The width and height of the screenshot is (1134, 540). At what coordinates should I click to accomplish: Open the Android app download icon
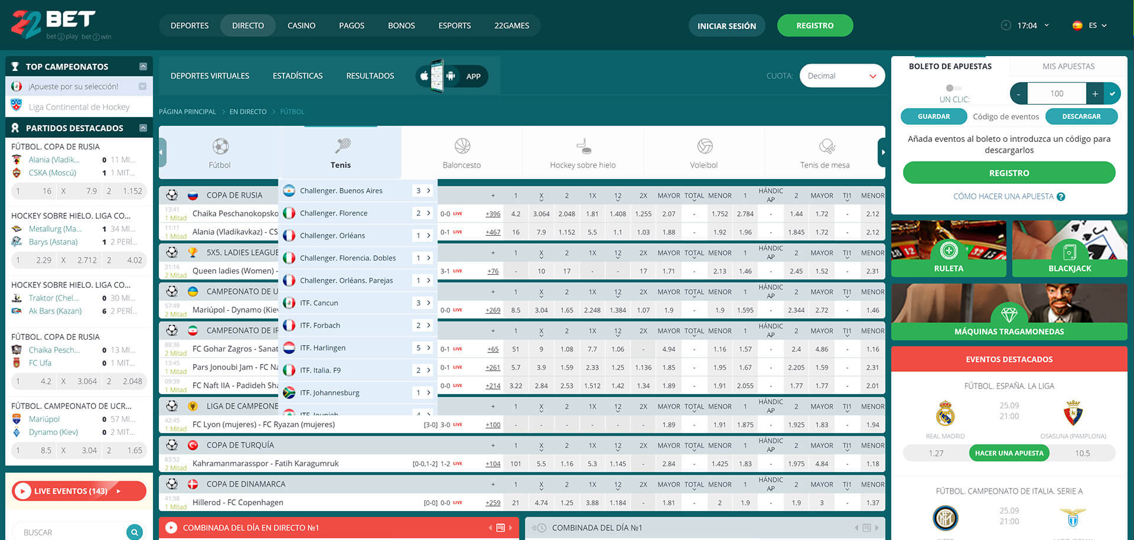pos(451,76)
